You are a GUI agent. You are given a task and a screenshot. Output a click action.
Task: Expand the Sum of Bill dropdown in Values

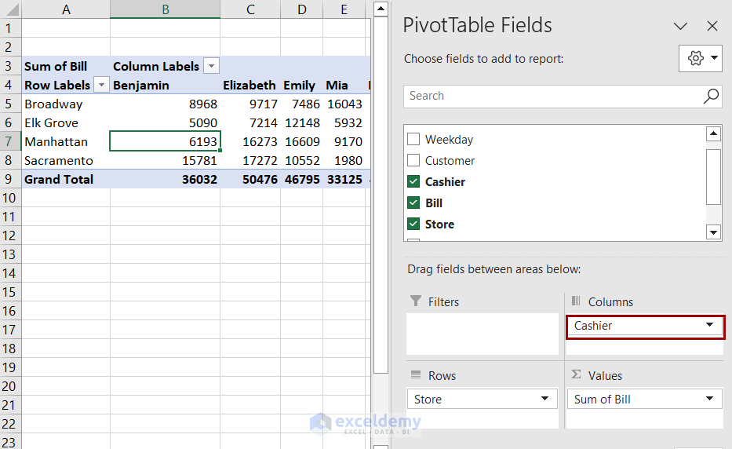[709, 399]
